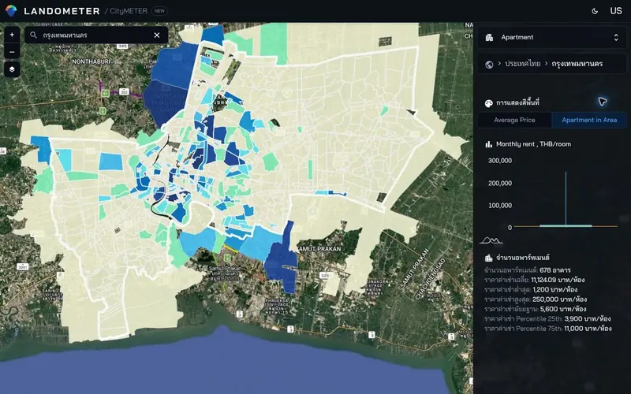Activate the cursor selection tool icon
This screenshot has width=631, height=394.
(603, 102)
